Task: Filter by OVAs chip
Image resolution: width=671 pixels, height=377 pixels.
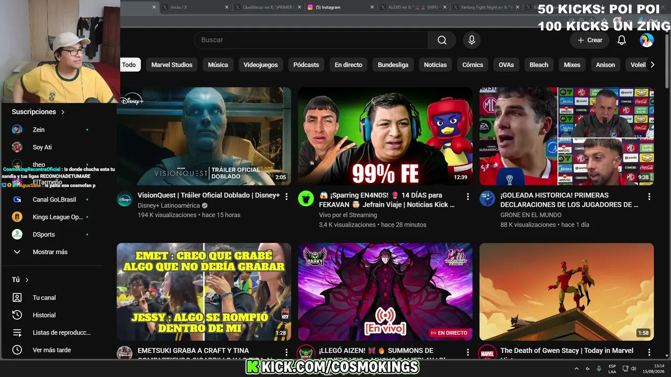Action: [506, 65]
